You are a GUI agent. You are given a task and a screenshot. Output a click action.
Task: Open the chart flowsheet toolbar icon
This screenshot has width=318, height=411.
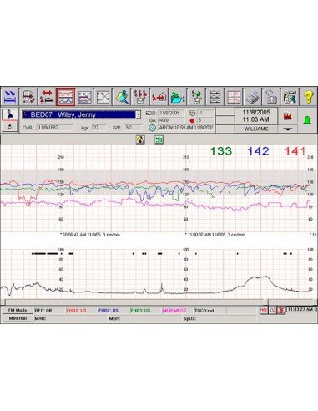84,97
